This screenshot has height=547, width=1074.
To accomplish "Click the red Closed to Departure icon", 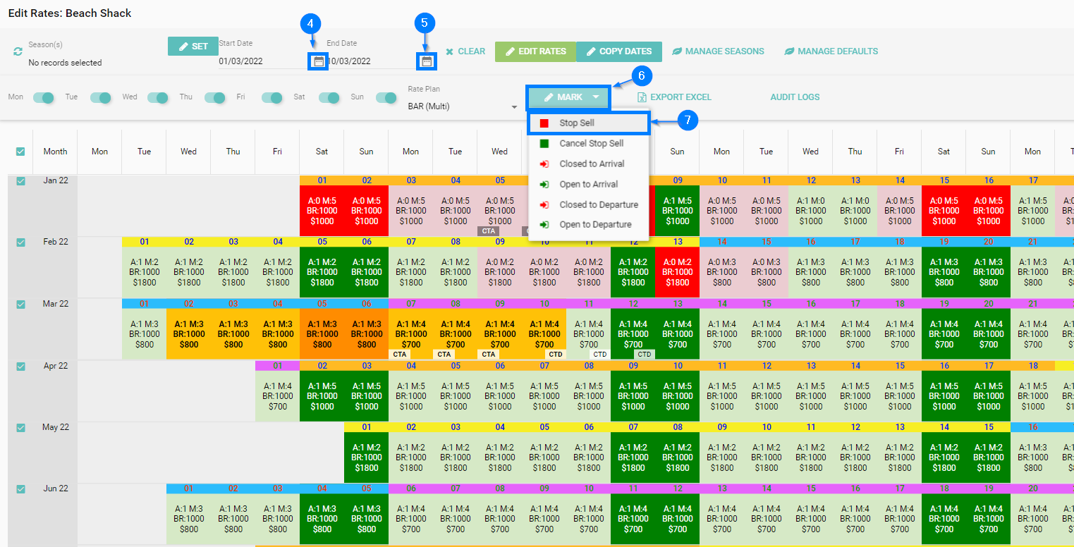I will (x=544, y=205).
